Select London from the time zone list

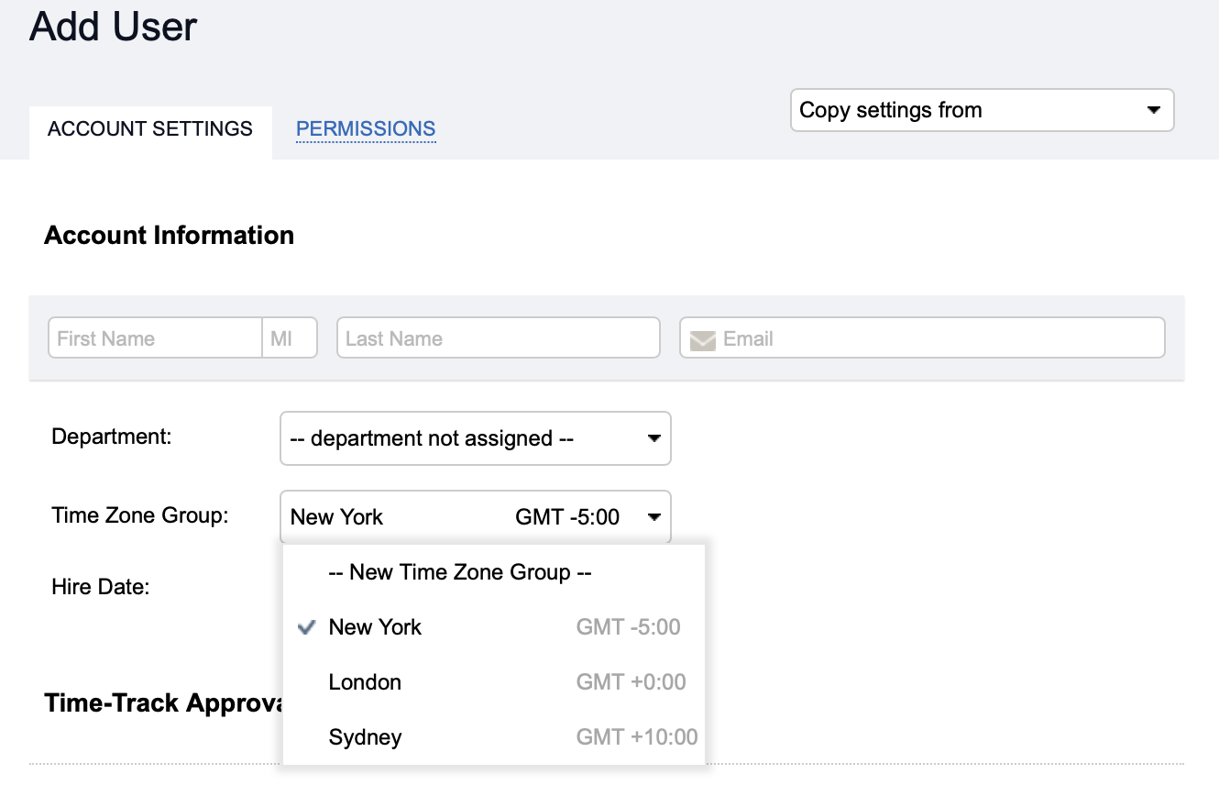(365, 682)
